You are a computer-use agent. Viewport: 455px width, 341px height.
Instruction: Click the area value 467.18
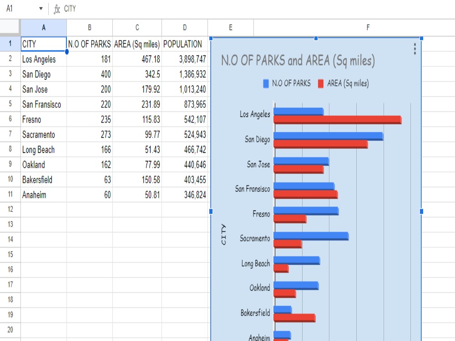(137, 59)
